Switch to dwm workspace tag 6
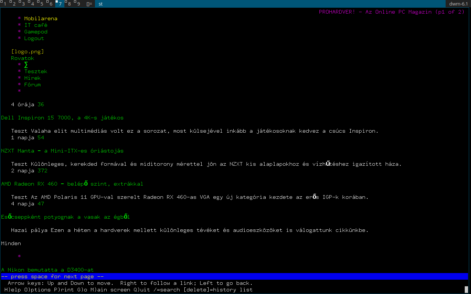The height and width of the screenshot is (294, 471). (x=51, y=4)
